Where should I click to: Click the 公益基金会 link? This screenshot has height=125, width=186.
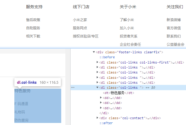click(x=175, y=44)
